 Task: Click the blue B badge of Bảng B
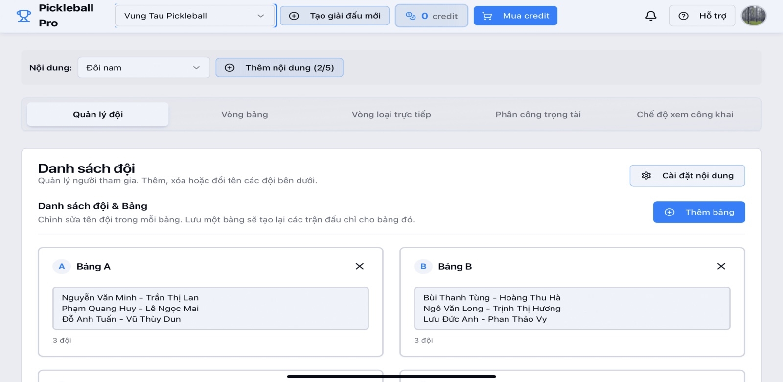pyautogui.click(x=423, y=266)
